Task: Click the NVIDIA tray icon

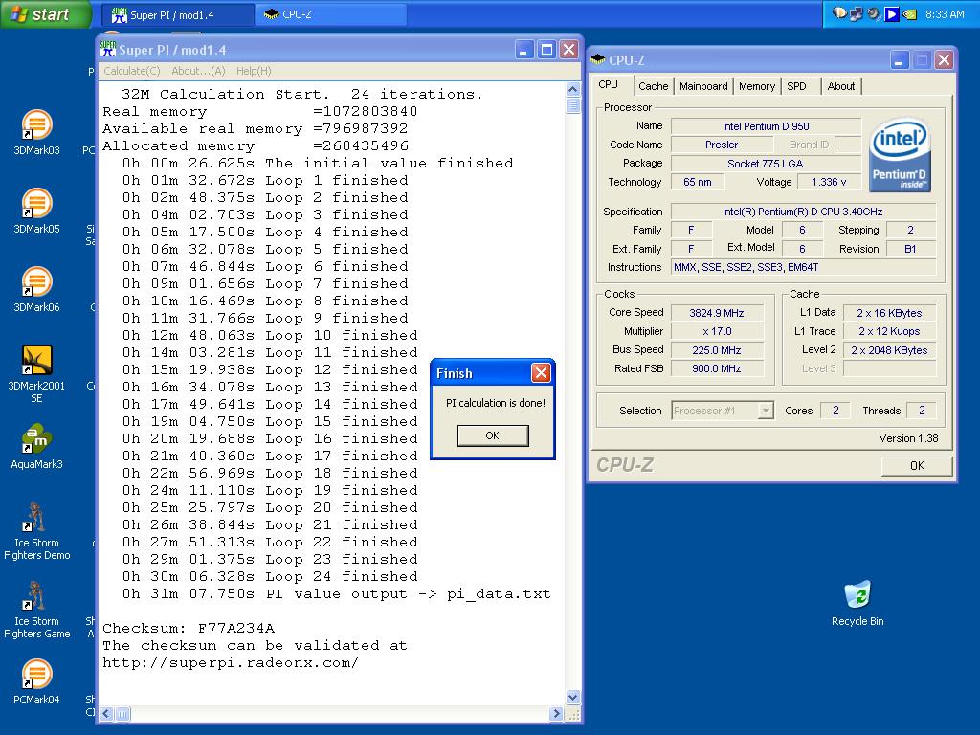Action: point(910,13)
